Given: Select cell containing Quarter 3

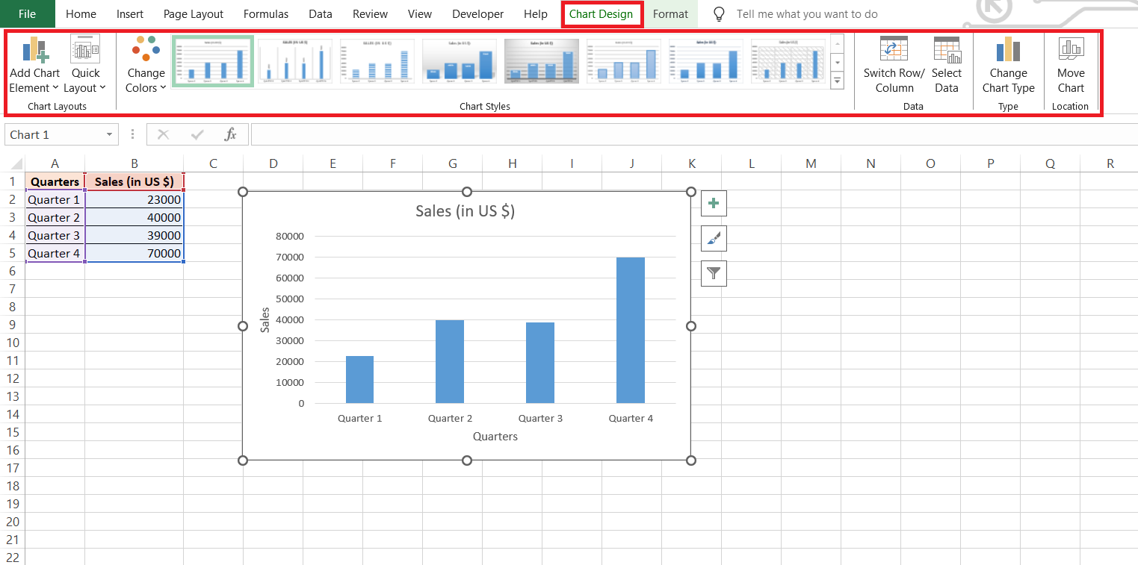Looking at the screenshot, I should point(55,235).
